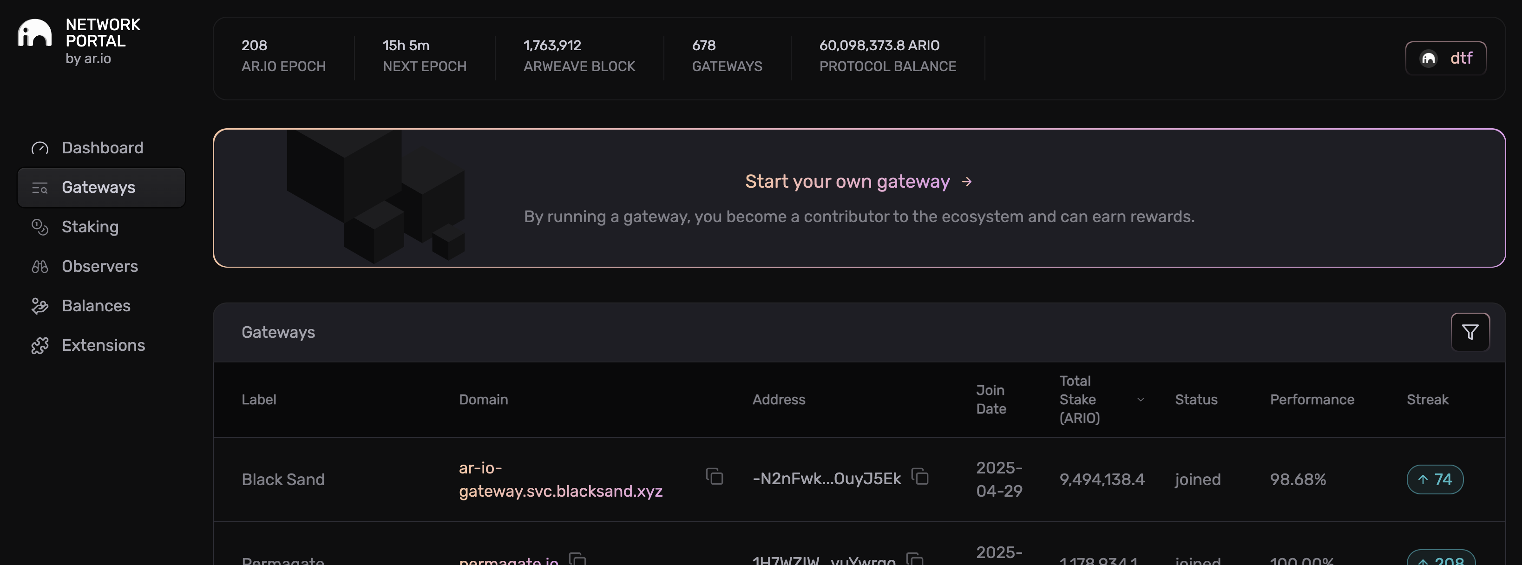This screenshot has width=1522, height=565.
Task: Open the dtf profile button
Action: (1445, 58)
